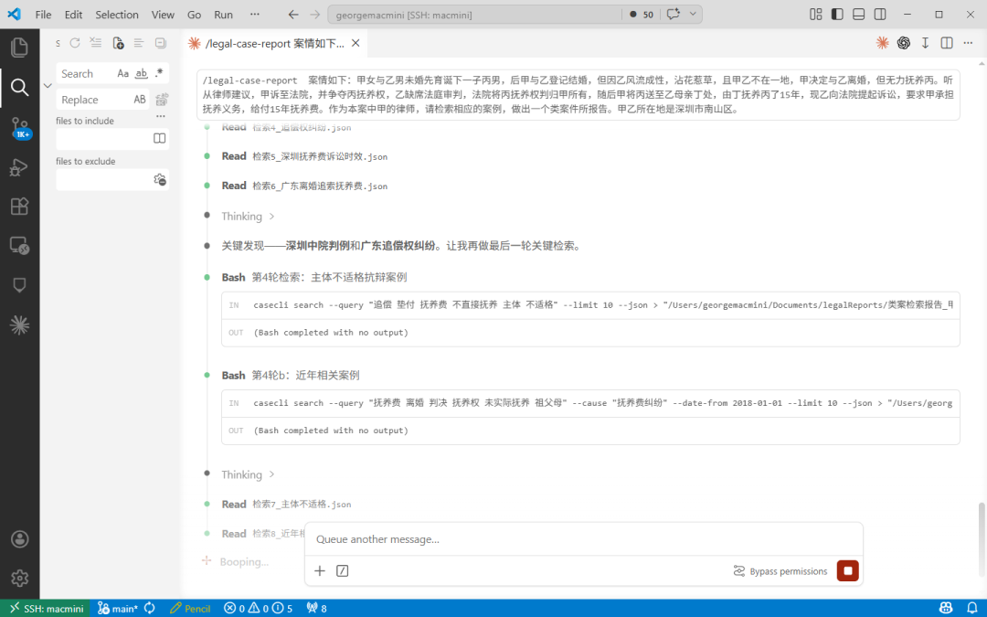Customize layout icon in title bar
This screenshot has width=987, height=617.
[x=816, y=15]
